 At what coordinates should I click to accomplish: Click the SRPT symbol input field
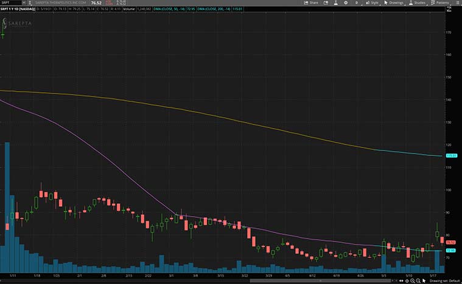click(10, 3)
